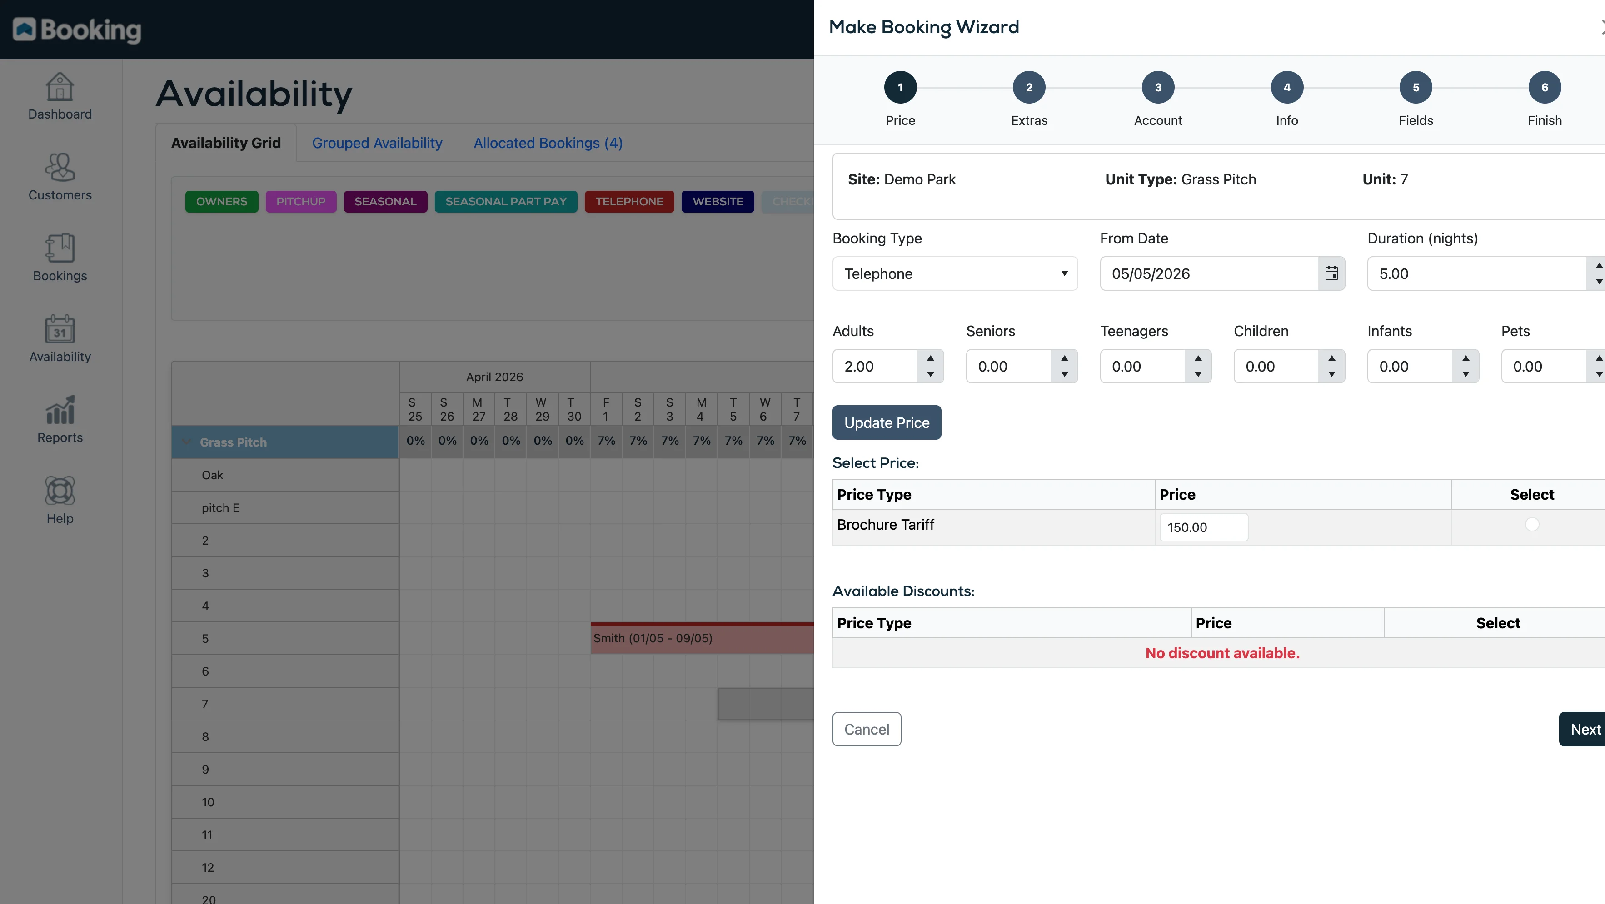The image size is (1605, 904).
Task: Click the grey selection block on pitch 7
Action: point(766,703)
